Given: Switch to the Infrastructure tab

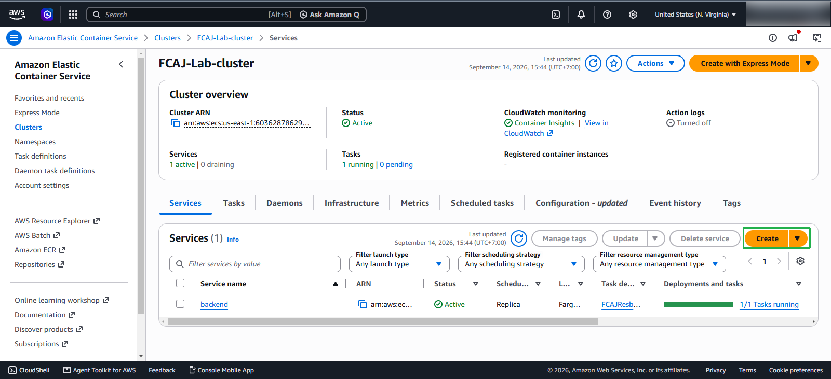Looking at the screenshot, I should tap(352, 203).
